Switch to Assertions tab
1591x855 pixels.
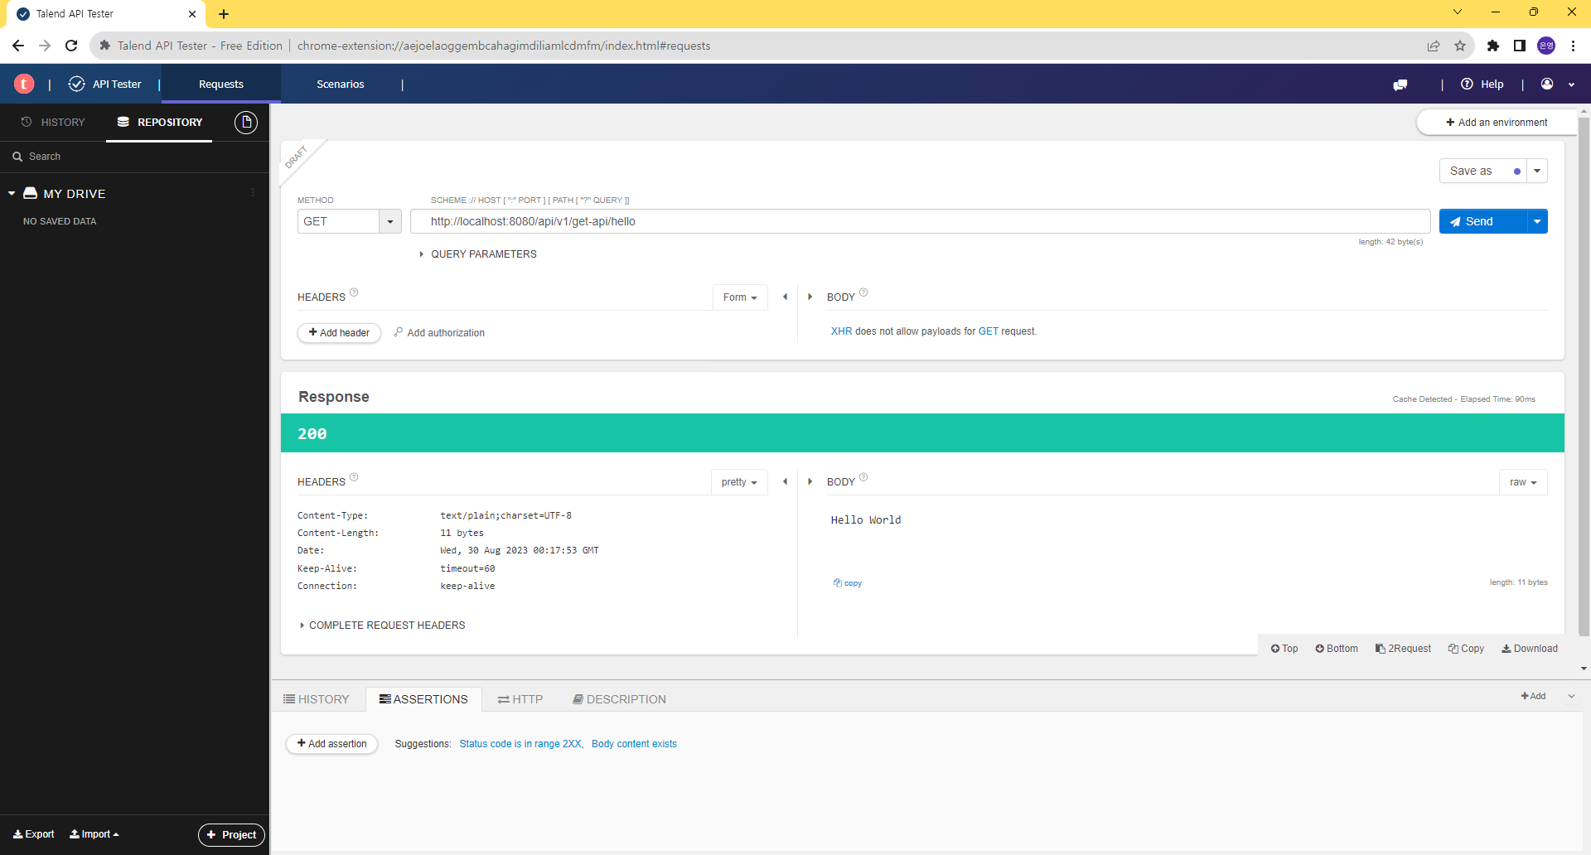click(x=423, y=699)
